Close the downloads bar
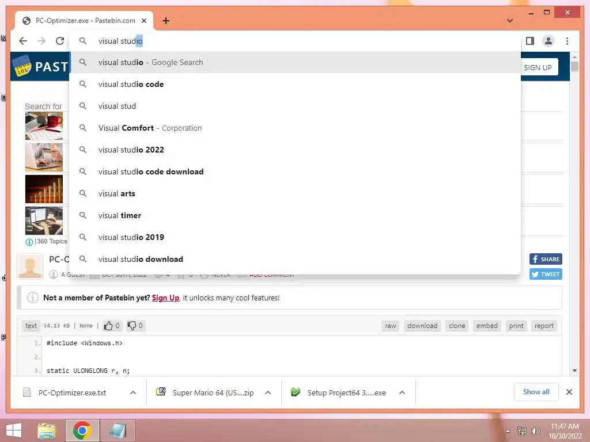The height and width of the screenshot is (442, 590). [x=569, y=392]
